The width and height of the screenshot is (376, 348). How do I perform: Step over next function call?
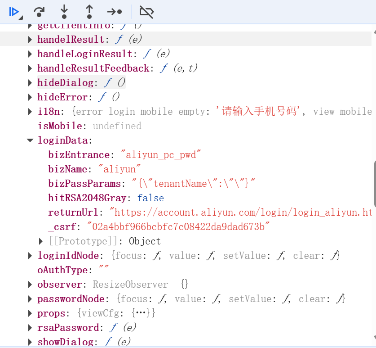coord(39,12)
